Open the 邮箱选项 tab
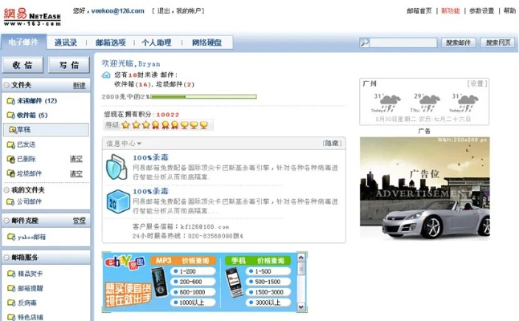Screen dimensions: 519x321 [x=111, y=43]
